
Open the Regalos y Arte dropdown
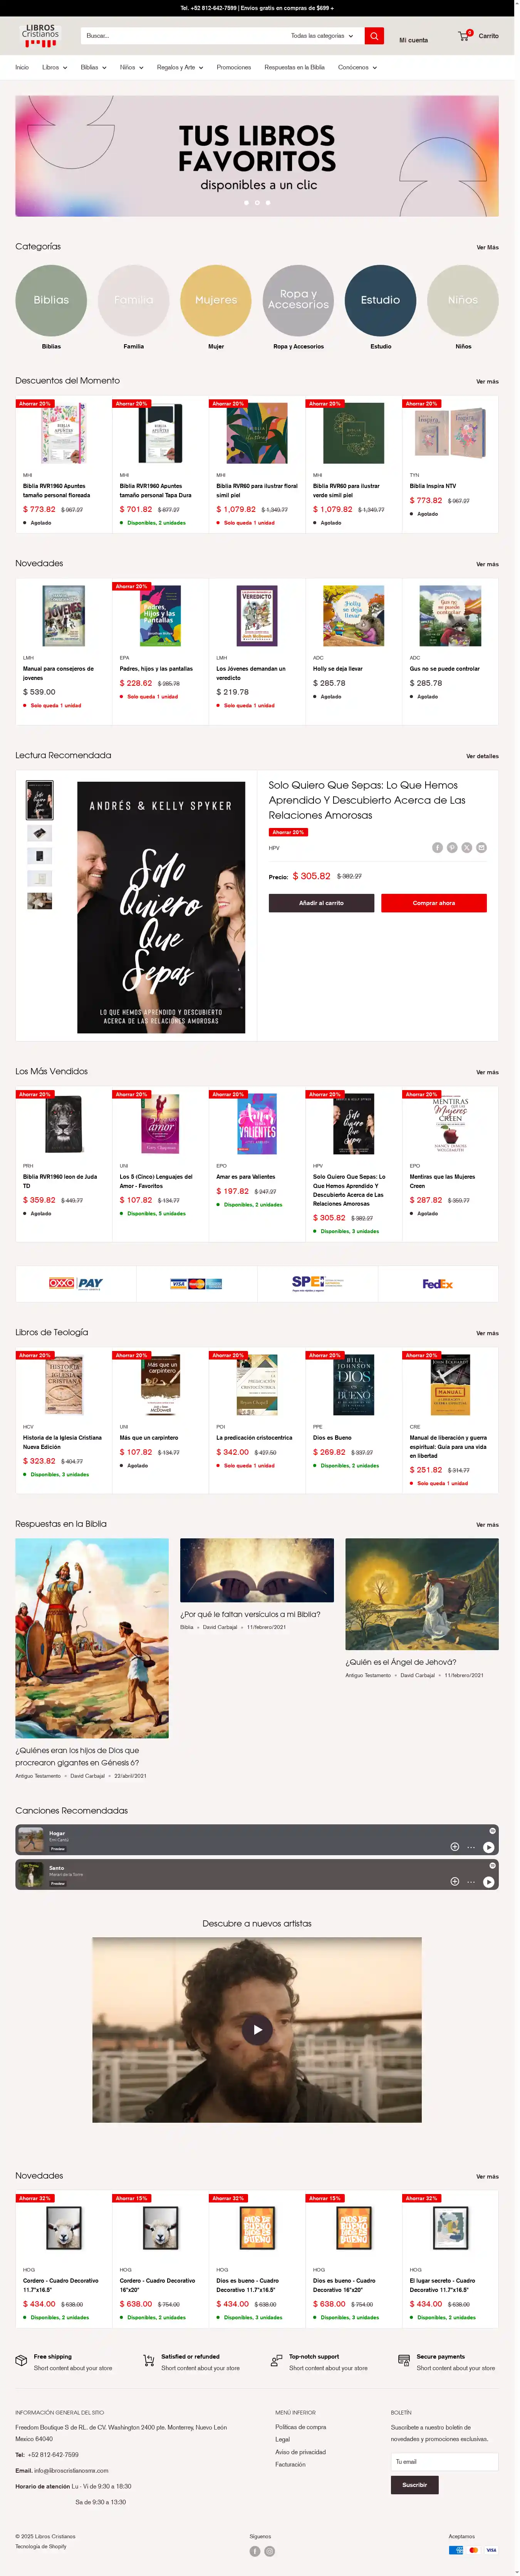pos(180,67)
